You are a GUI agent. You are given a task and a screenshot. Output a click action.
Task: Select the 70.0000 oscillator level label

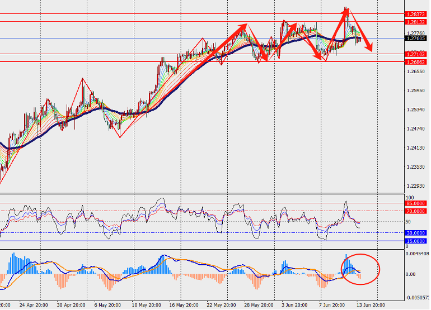tap(416, 211)
